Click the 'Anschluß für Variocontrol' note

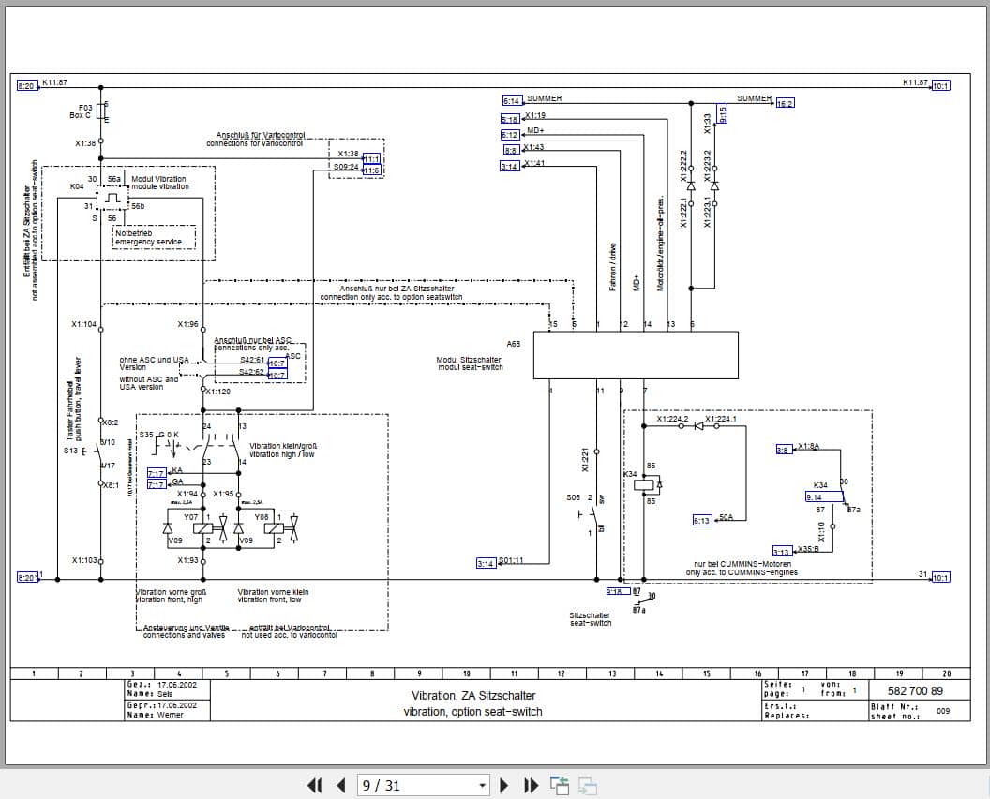click(x=260, y=135)
